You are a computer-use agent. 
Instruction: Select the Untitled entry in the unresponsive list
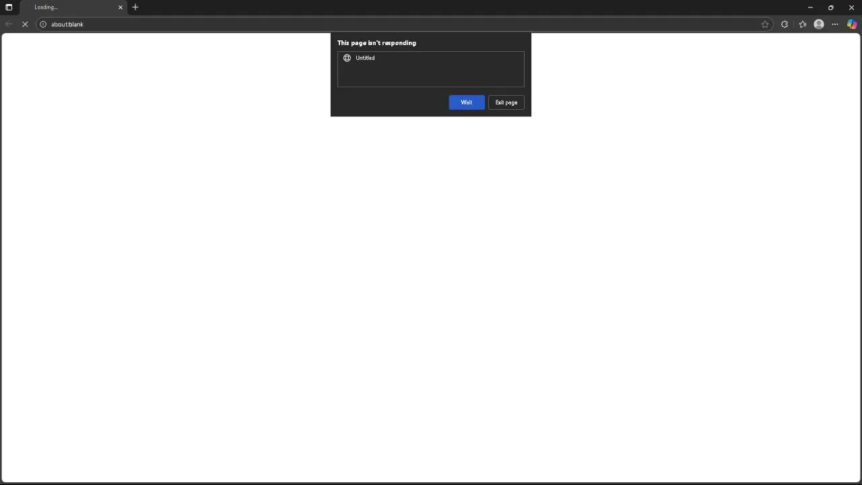[x=430, y=58]
